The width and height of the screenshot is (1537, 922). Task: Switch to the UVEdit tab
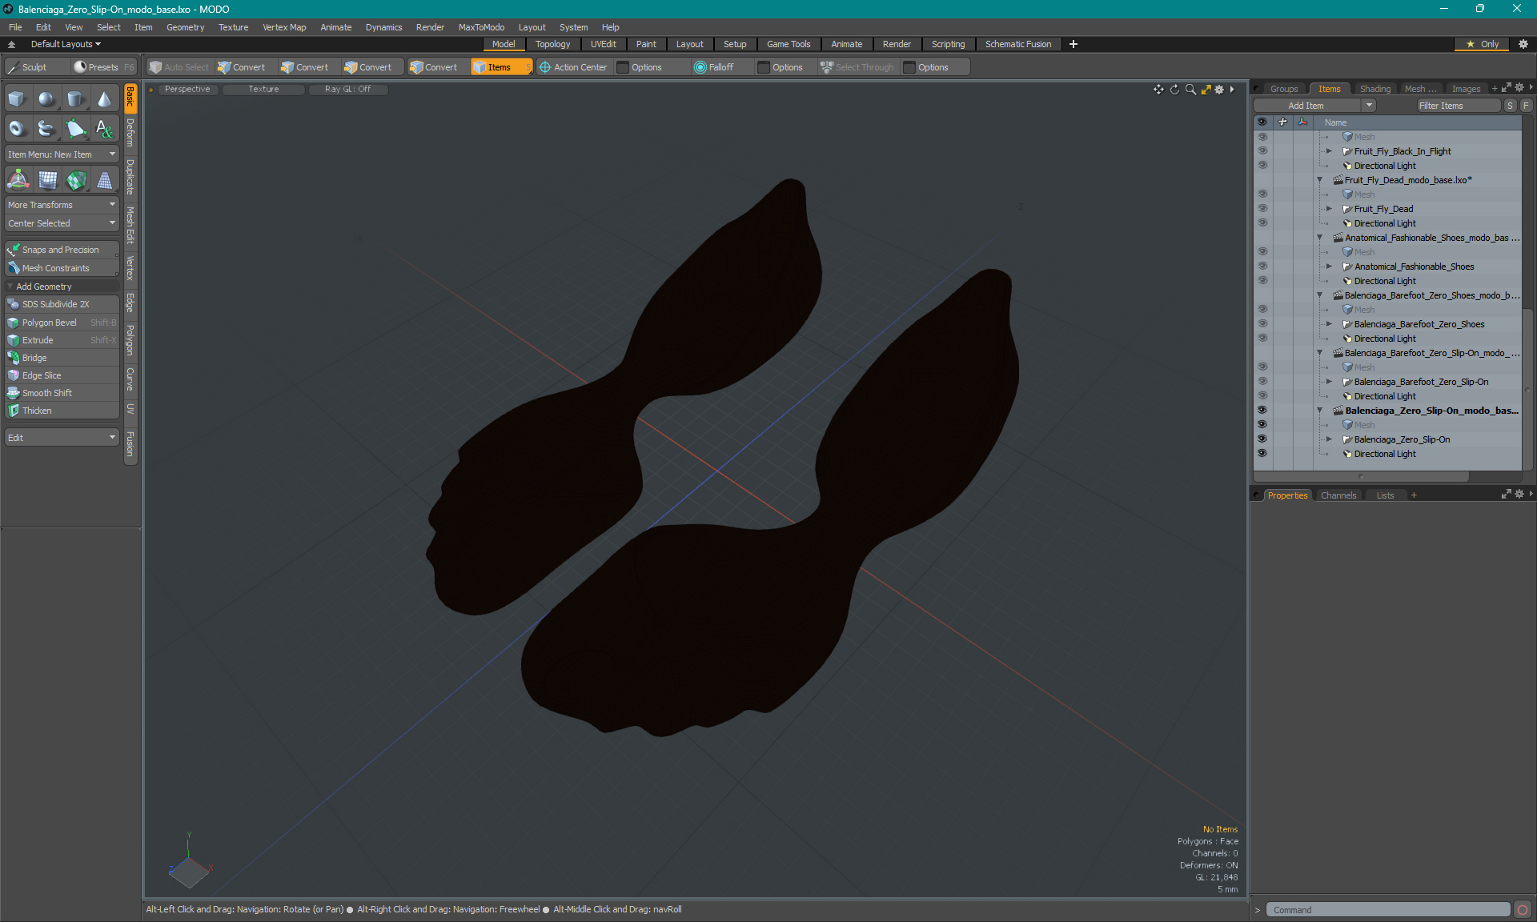(604, 44)
